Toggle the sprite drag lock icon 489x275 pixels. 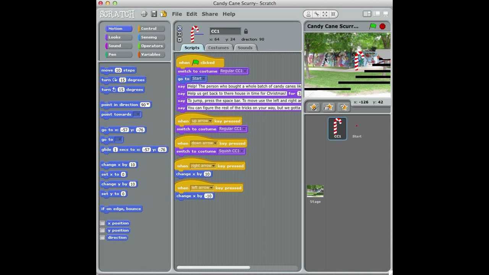(x=246, y=31)
